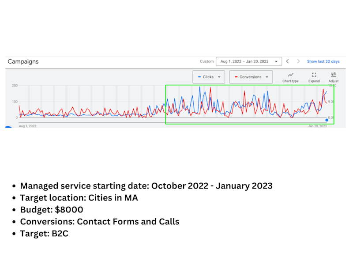Open the Aug 1, 2022 – Jan 20, 2023 date picker
Image resolution: width=353 pixels, height=265 pixels.
[x=249, y=61]
